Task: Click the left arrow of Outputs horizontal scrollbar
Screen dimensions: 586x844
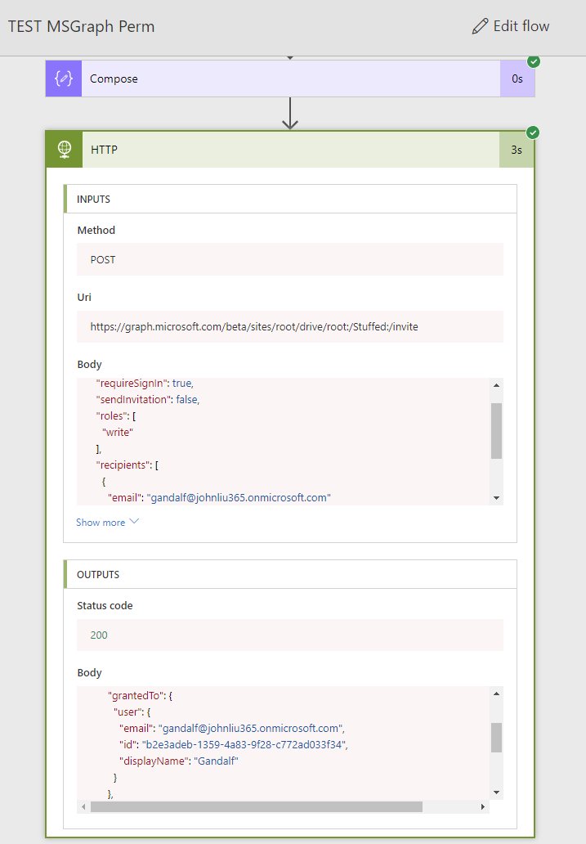Action: point(83,806)
